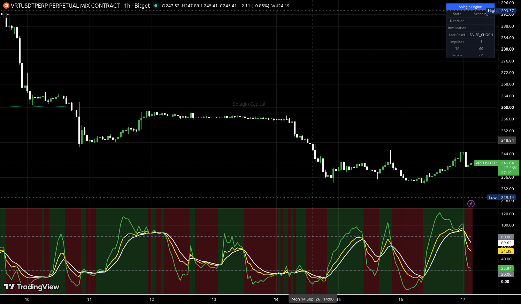521x304 pixels.
Task: Click the 280.00 price axis label
Action: click(507, 49)
